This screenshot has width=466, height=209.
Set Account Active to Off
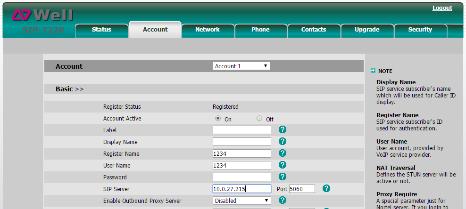point(259,119)
